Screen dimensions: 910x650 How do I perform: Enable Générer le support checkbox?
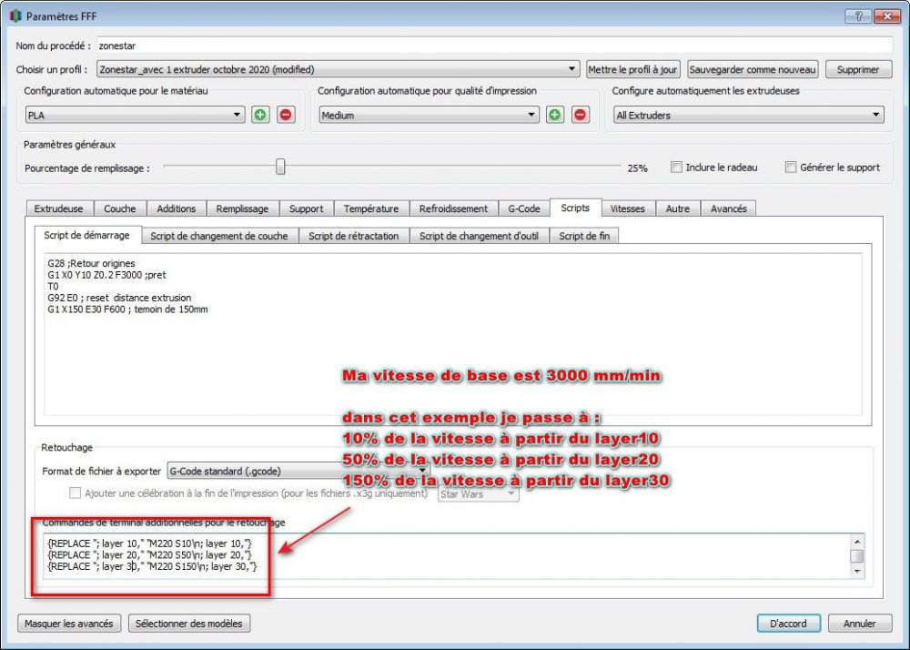(x=791, y=168)
